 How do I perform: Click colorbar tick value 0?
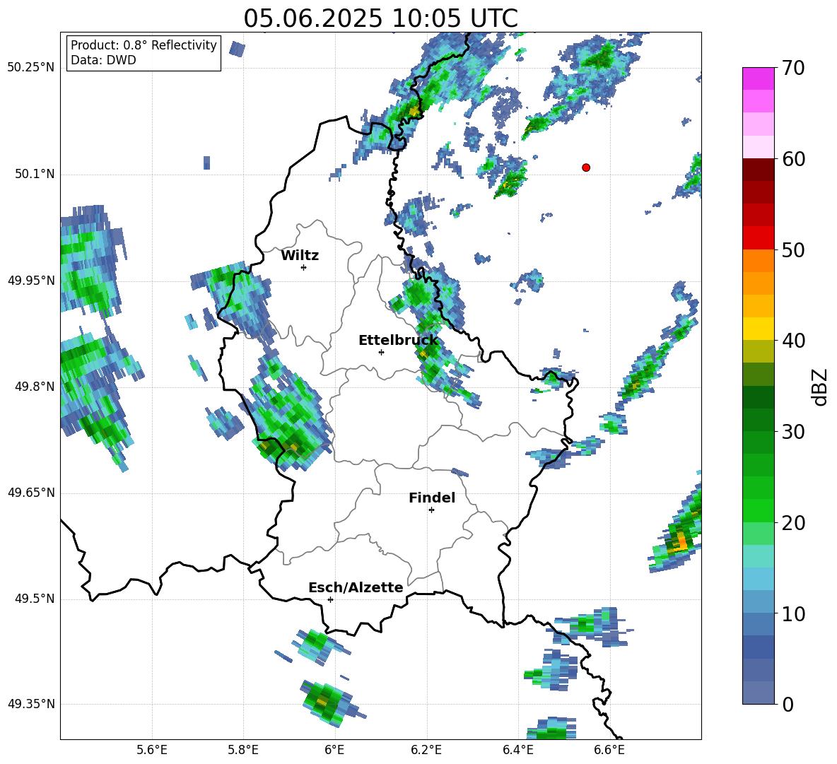pos(788,704)
